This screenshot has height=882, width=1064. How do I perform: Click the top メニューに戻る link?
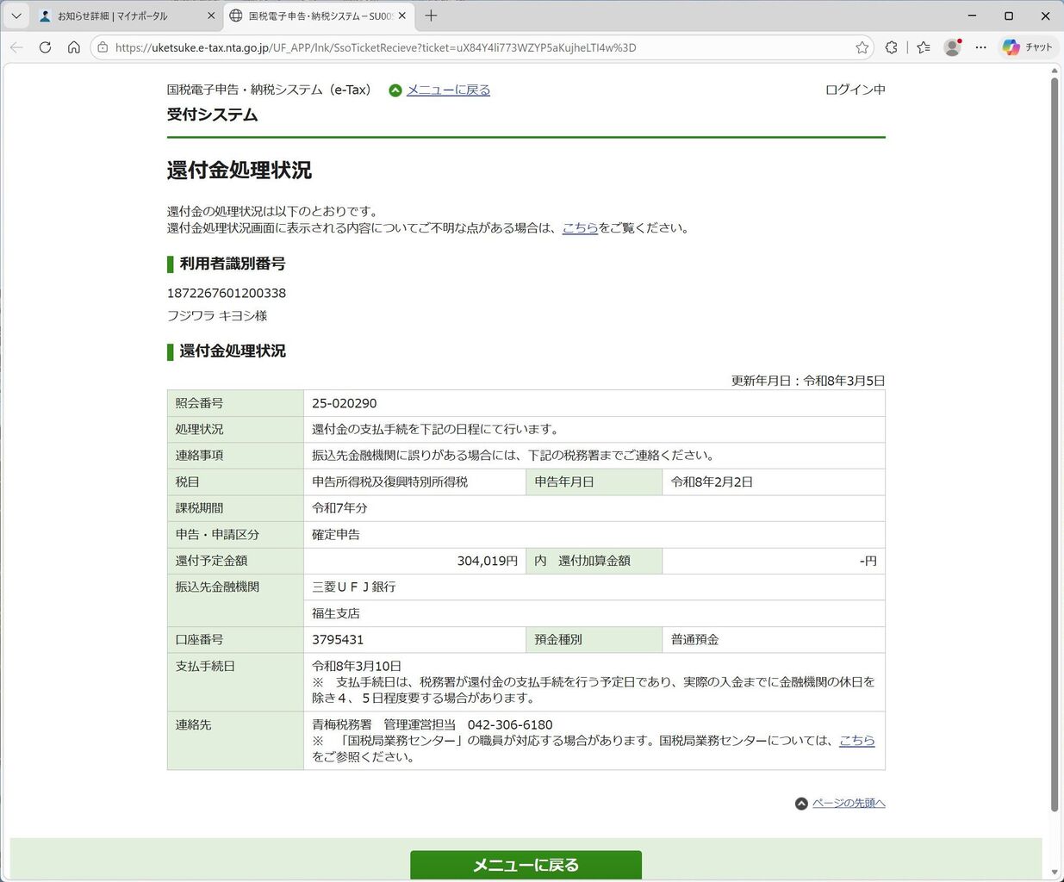click(448, 90)
